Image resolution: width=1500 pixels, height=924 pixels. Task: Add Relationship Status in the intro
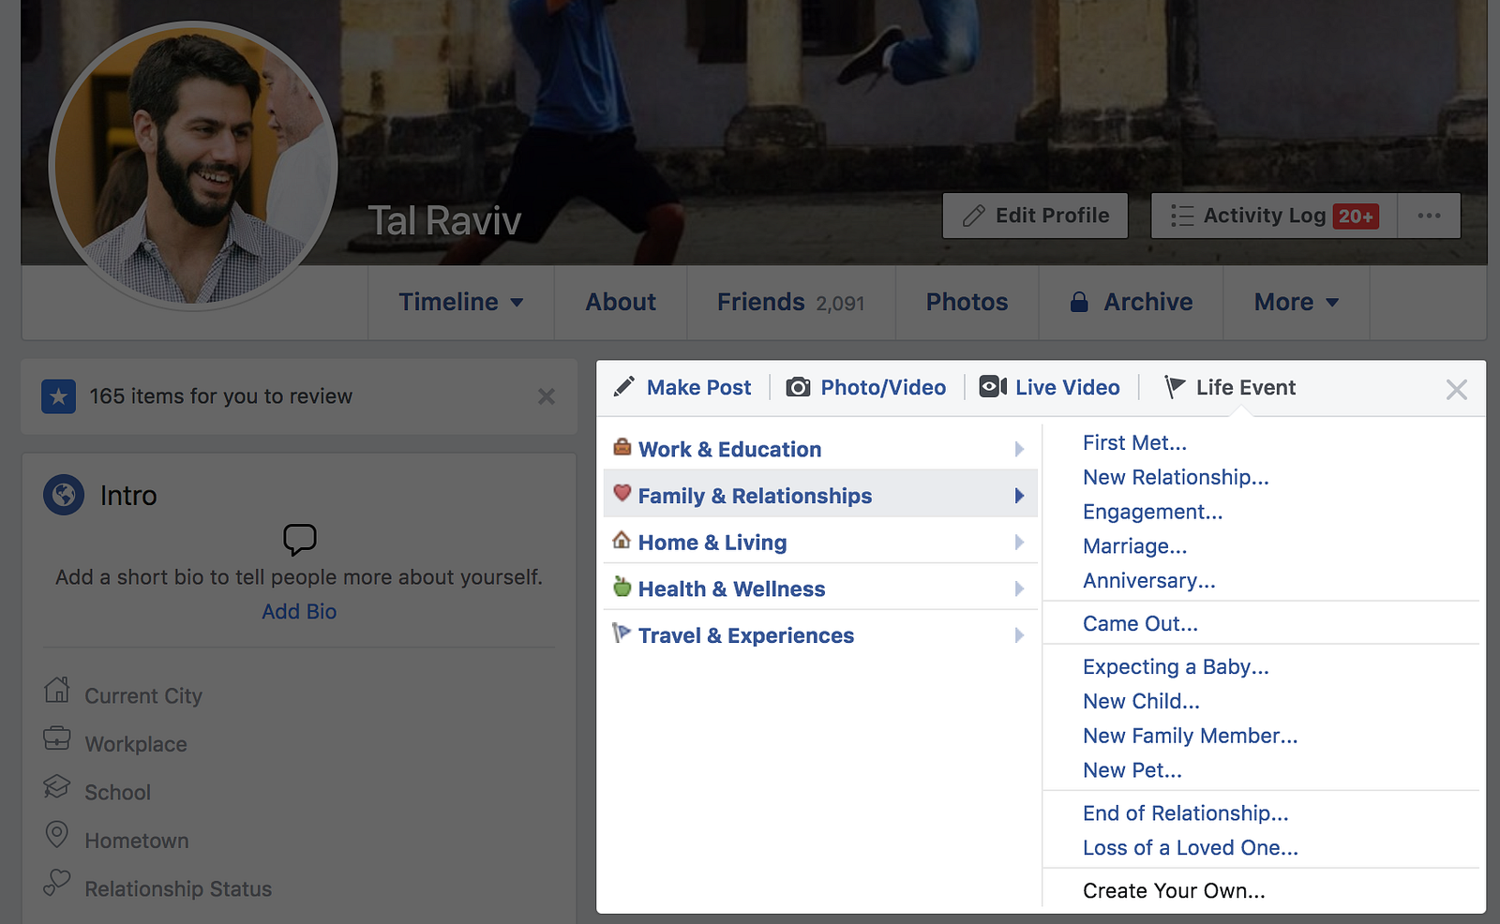tap(178, 889)
